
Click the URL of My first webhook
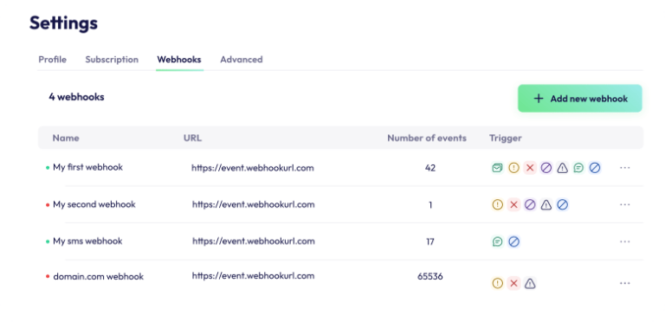coord(253,168)
